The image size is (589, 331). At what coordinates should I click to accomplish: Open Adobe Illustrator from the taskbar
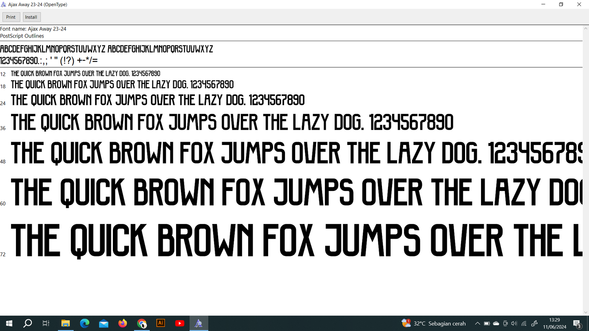[x=161, y=323]
